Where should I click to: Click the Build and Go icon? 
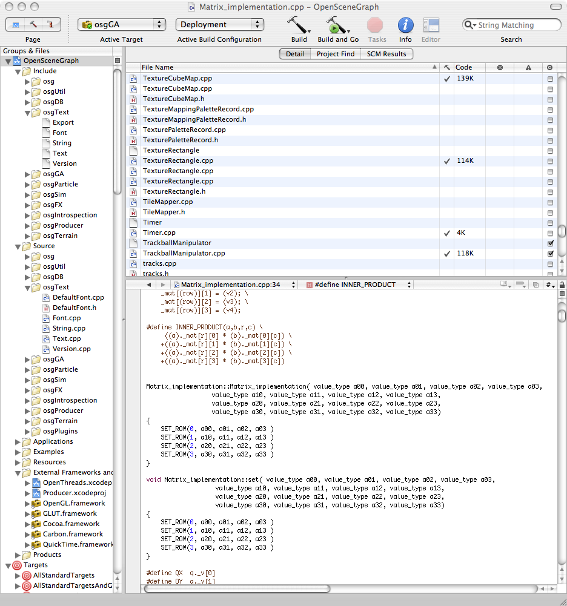point(335,25)
